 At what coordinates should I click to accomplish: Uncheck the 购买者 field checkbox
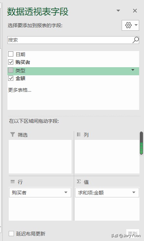(11, 62)
